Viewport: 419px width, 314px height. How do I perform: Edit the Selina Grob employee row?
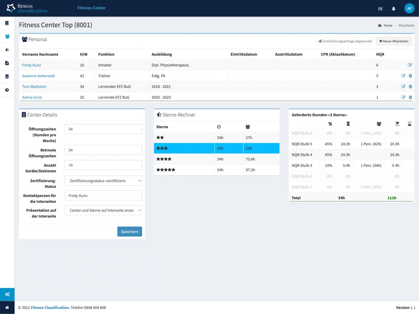click(403, 97)
